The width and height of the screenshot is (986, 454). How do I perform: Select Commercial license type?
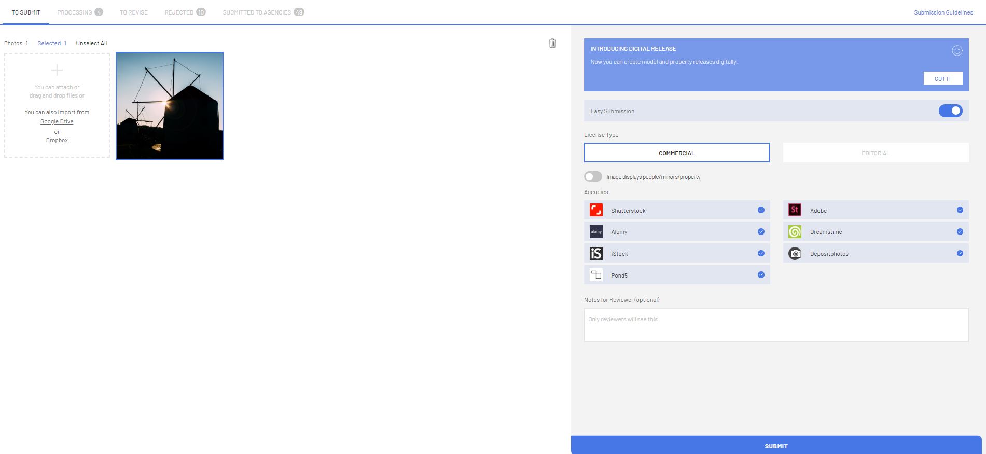[676, 153]
